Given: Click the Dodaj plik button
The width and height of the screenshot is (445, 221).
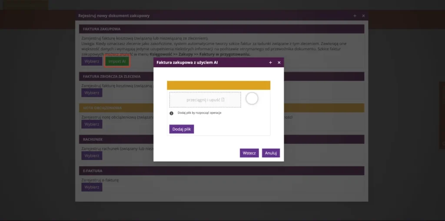Looking at the screenshot, I should point(182,129).
